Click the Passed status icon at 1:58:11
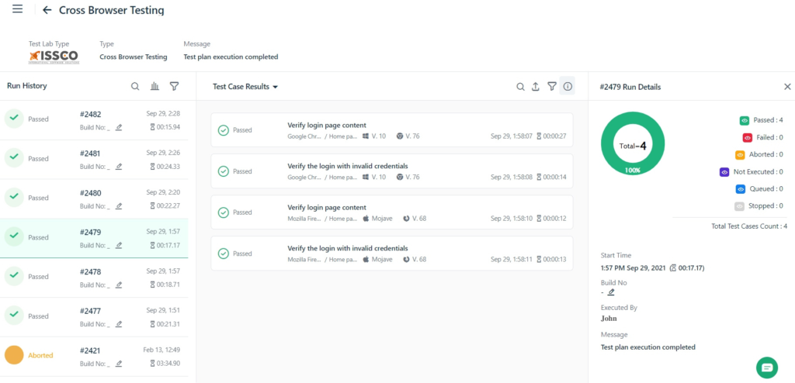The height and width of the screenshot is (383, 795). click(x=223, y=254)
